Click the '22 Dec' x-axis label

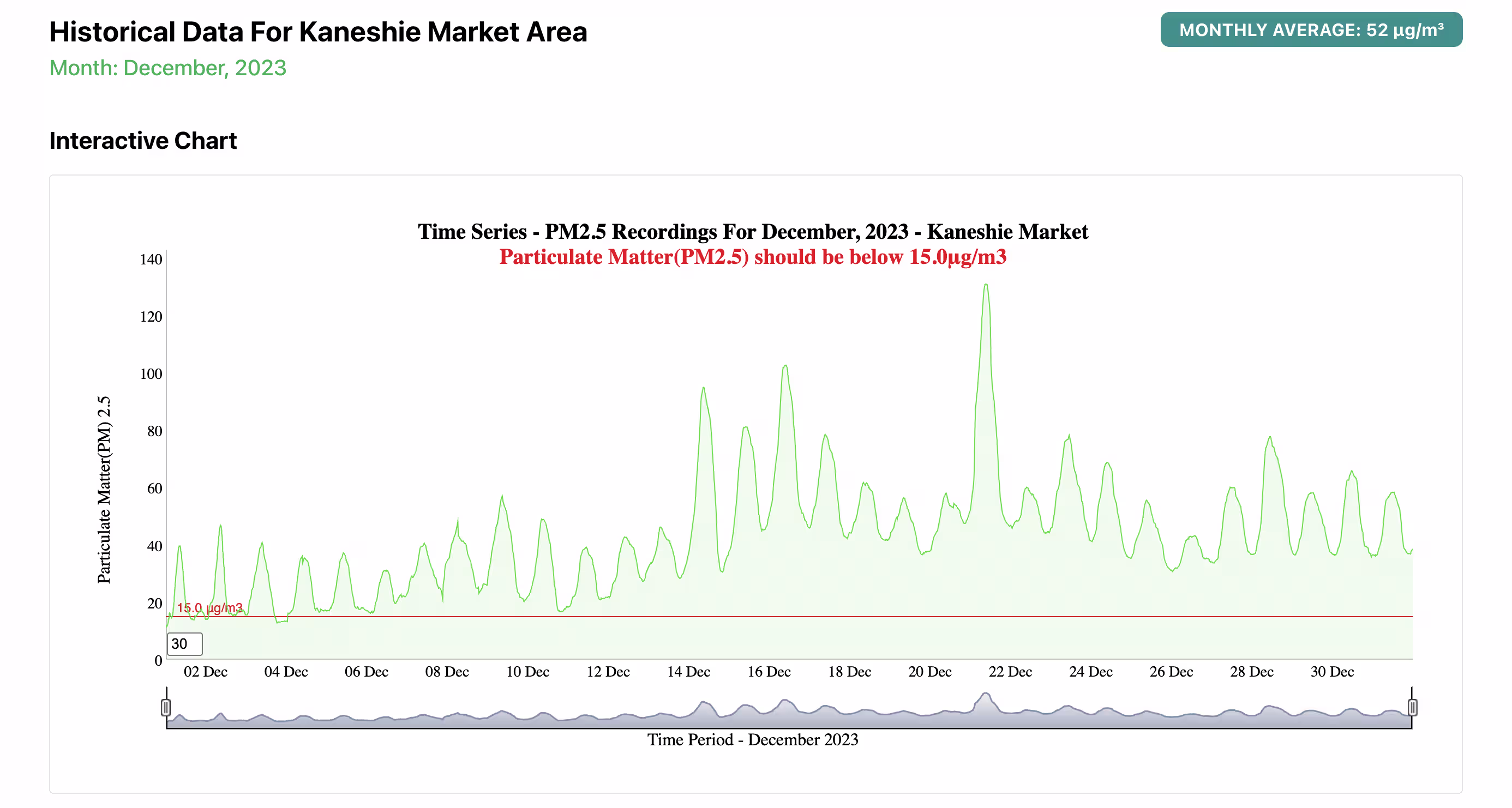1010,671
